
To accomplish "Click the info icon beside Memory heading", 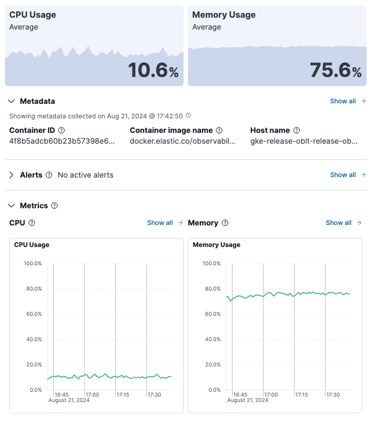I will point(225,223).
